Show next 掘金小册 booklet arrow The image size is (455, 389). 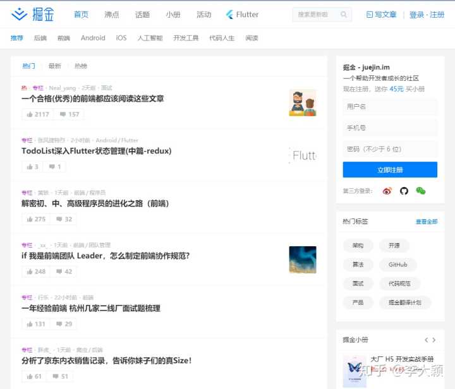click(434, 340)
